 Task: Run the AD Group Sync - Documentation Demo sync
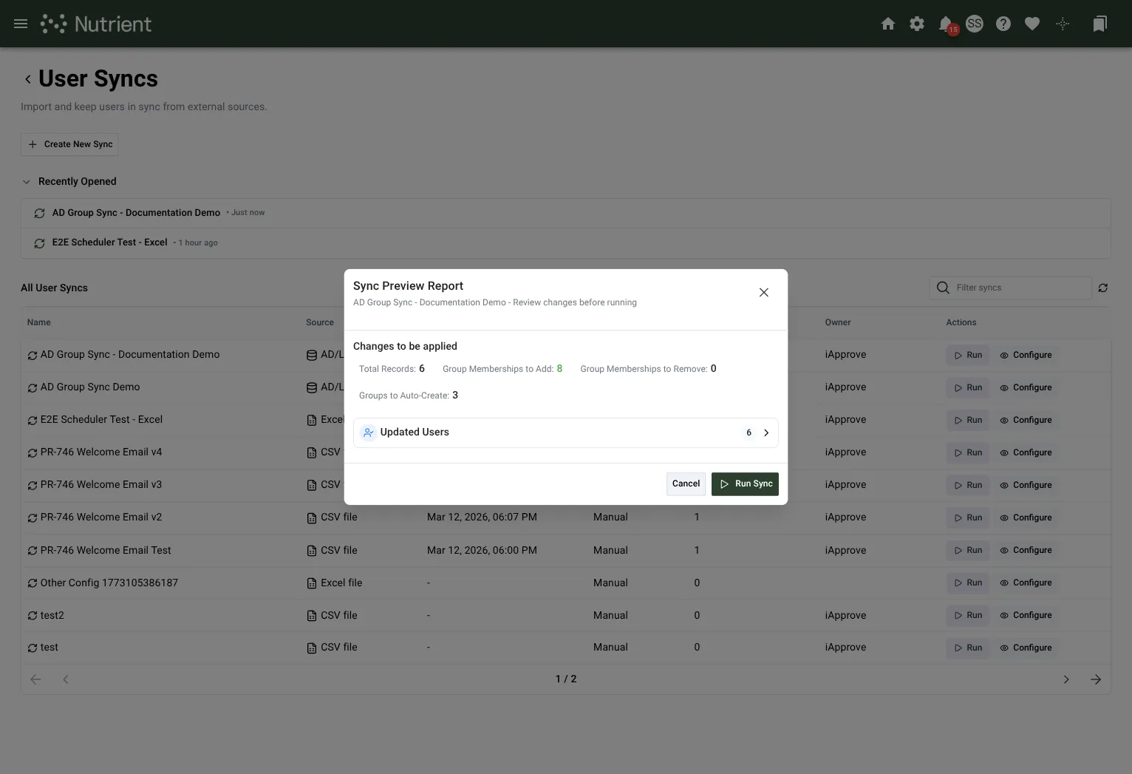click(967, 355)
